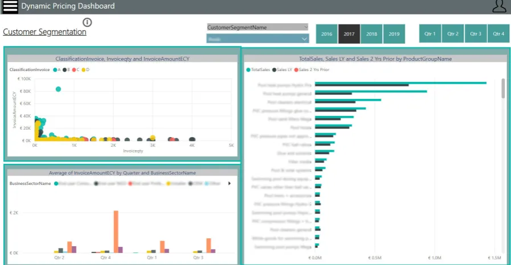This screenshot has height=265, width=511.
Task: Click the teal scatter point near € 80K
Action: [58, 89]
